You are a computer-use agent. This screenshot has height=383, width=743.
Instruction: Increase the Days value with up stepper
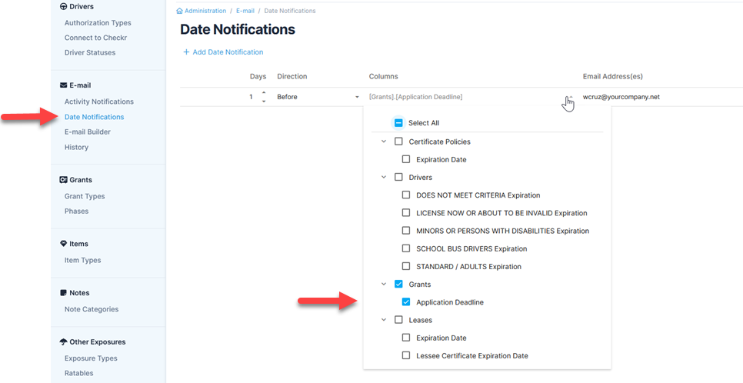click(264, 93)
